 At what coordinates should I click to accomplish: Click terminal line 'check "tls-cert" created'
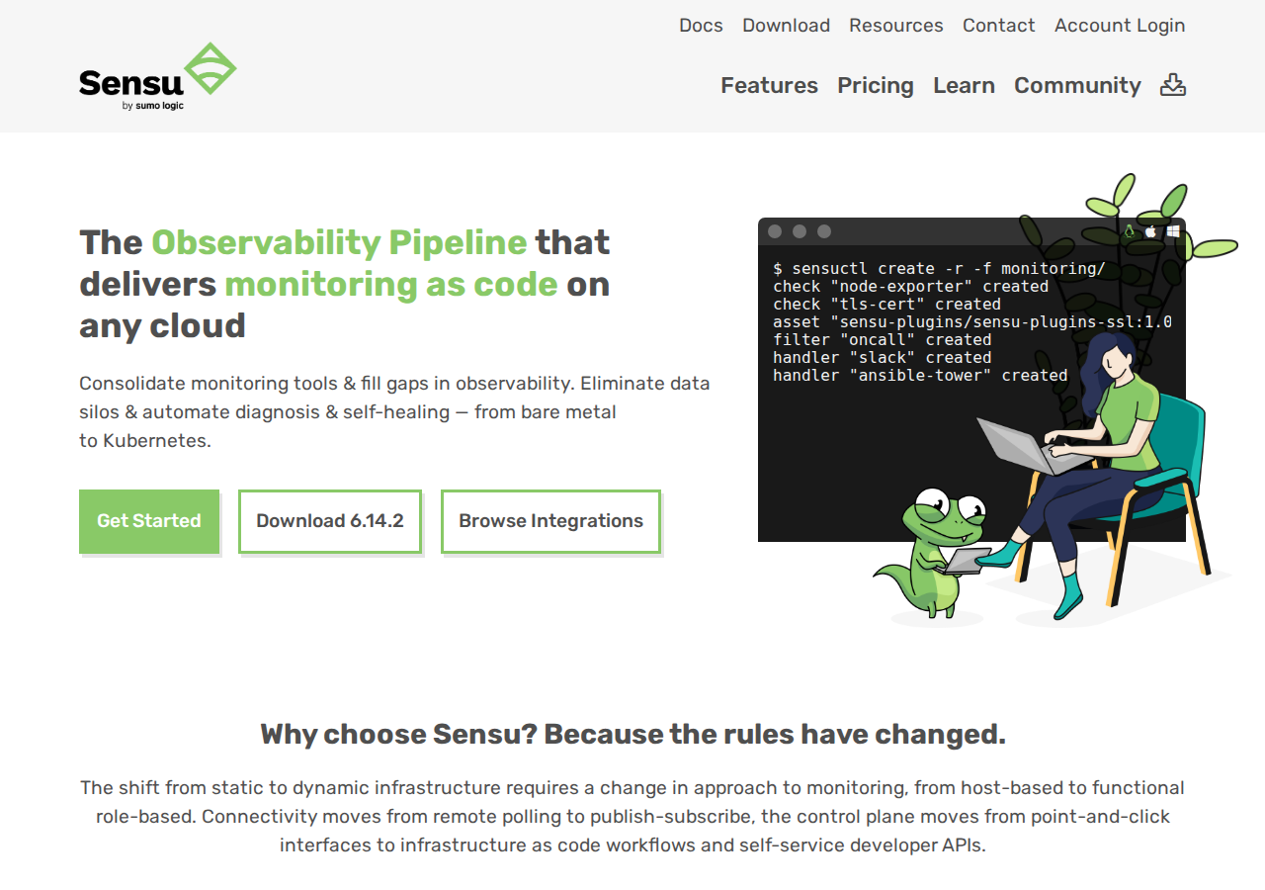point(886,305)
